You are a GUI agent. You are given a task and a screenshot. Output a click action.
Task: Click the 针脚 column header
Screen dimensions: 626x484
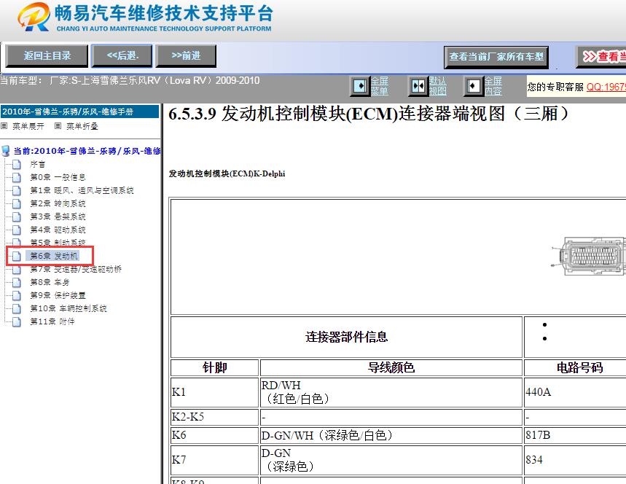click(215, 367)
